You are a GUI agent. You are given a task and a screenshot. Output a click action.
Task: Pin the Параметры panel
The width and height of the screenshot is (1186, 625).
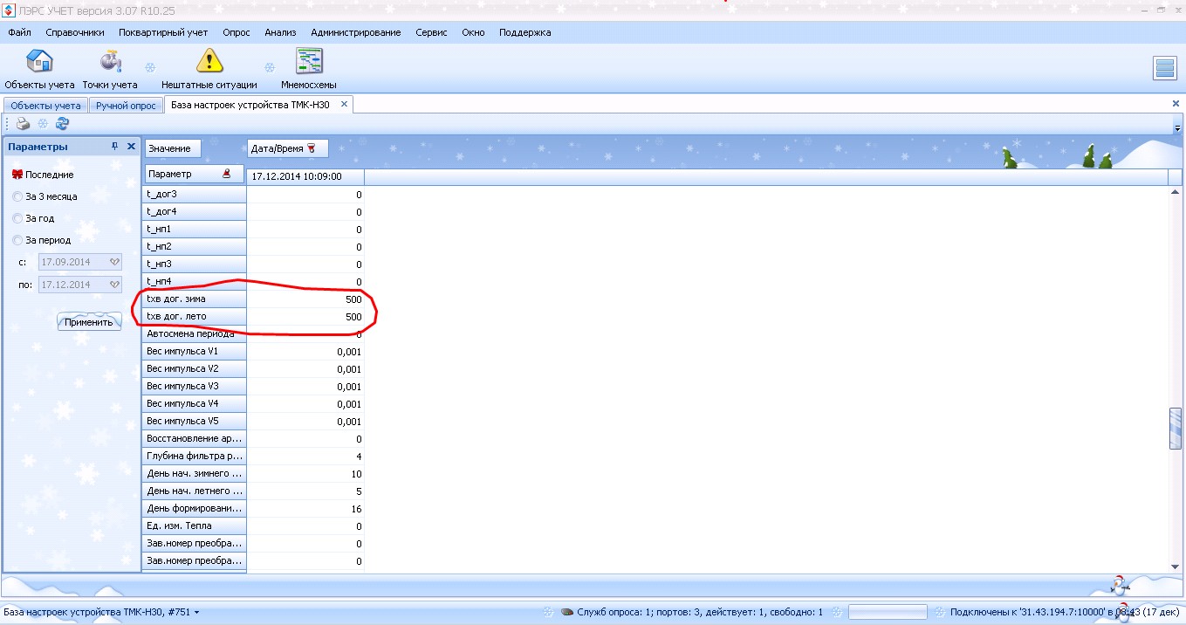pyautogui.click(x=114, y=147)
